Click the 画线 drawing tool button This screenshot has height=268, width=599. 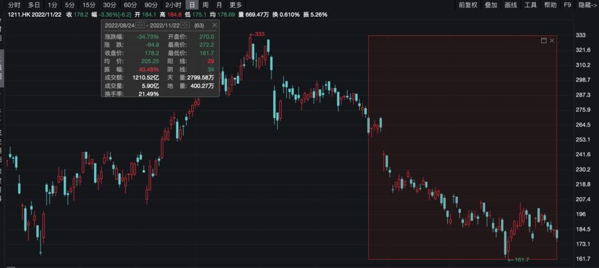[511, 4]
